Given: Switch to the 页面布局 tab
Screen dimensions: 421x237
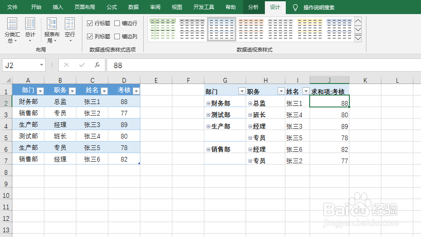Looking at the screenshot, I should 85,7.
